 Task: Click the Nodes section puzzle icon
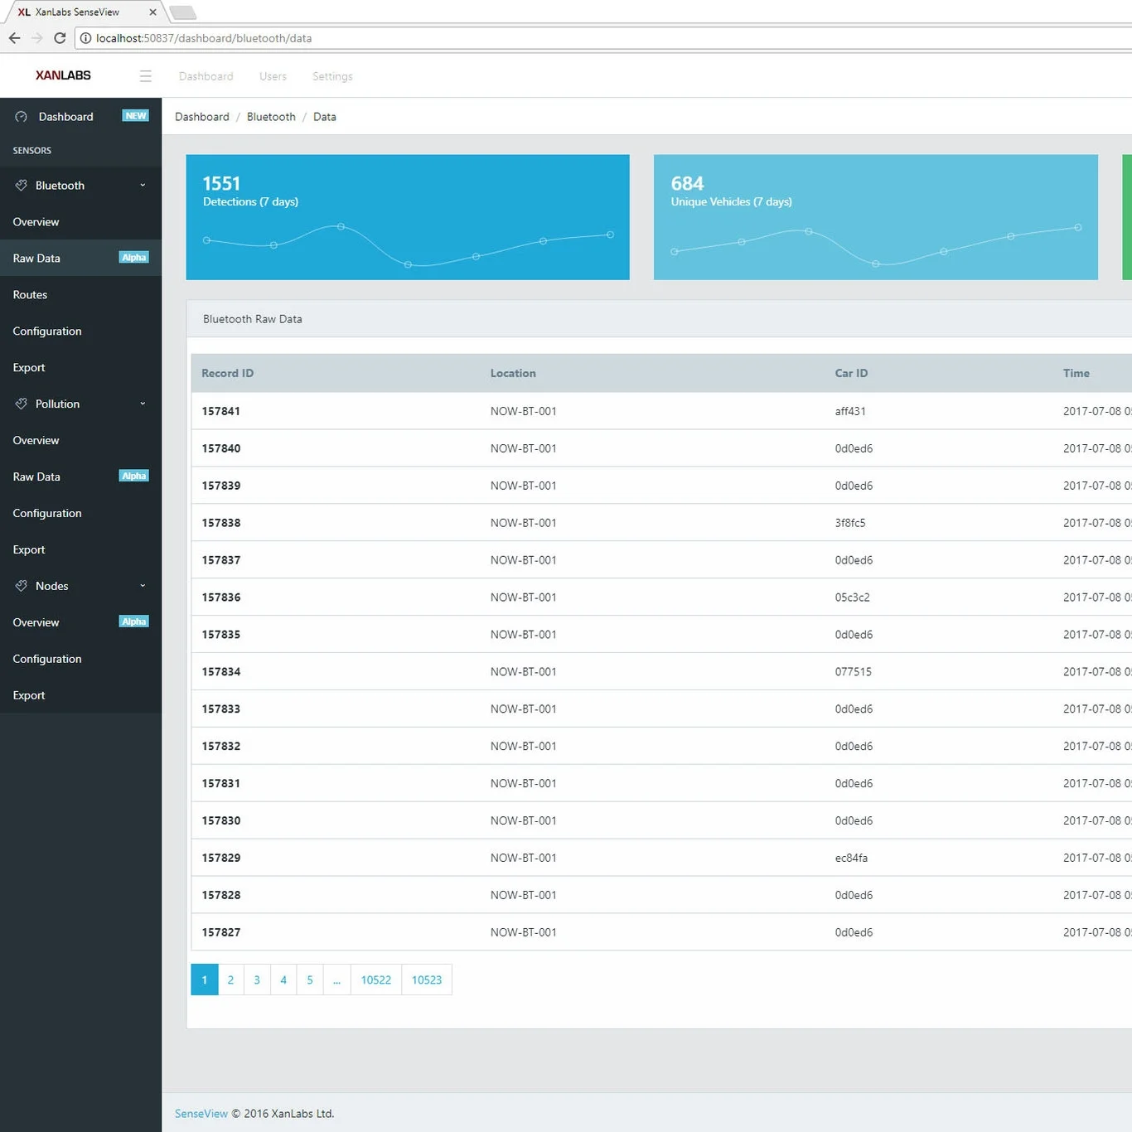(x=22, y=586)
